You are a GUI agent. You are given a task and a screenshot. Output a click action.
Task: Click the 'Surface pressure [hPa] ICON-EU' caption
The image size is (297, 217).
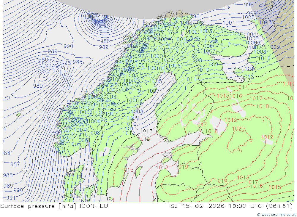click(x=54, y=206)
